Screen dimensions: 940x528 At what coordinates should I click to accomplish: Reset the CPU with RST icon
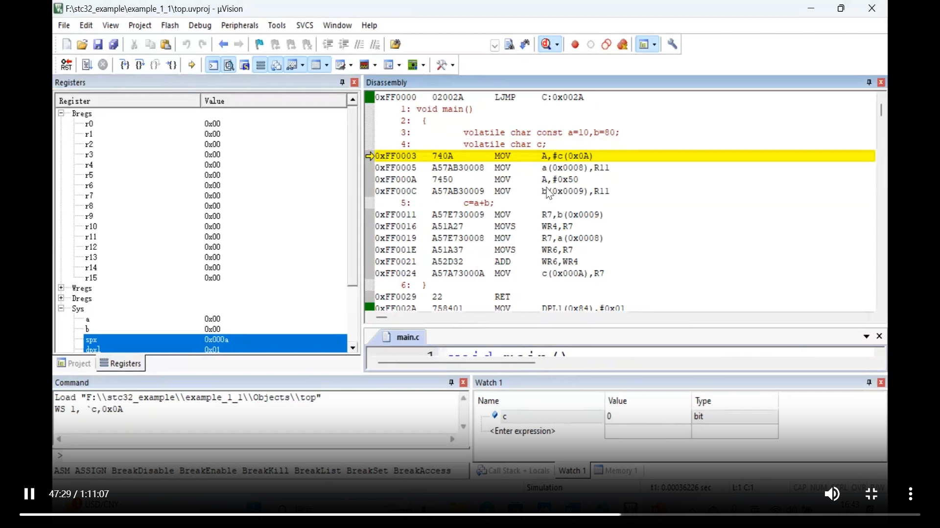(67, 65)
